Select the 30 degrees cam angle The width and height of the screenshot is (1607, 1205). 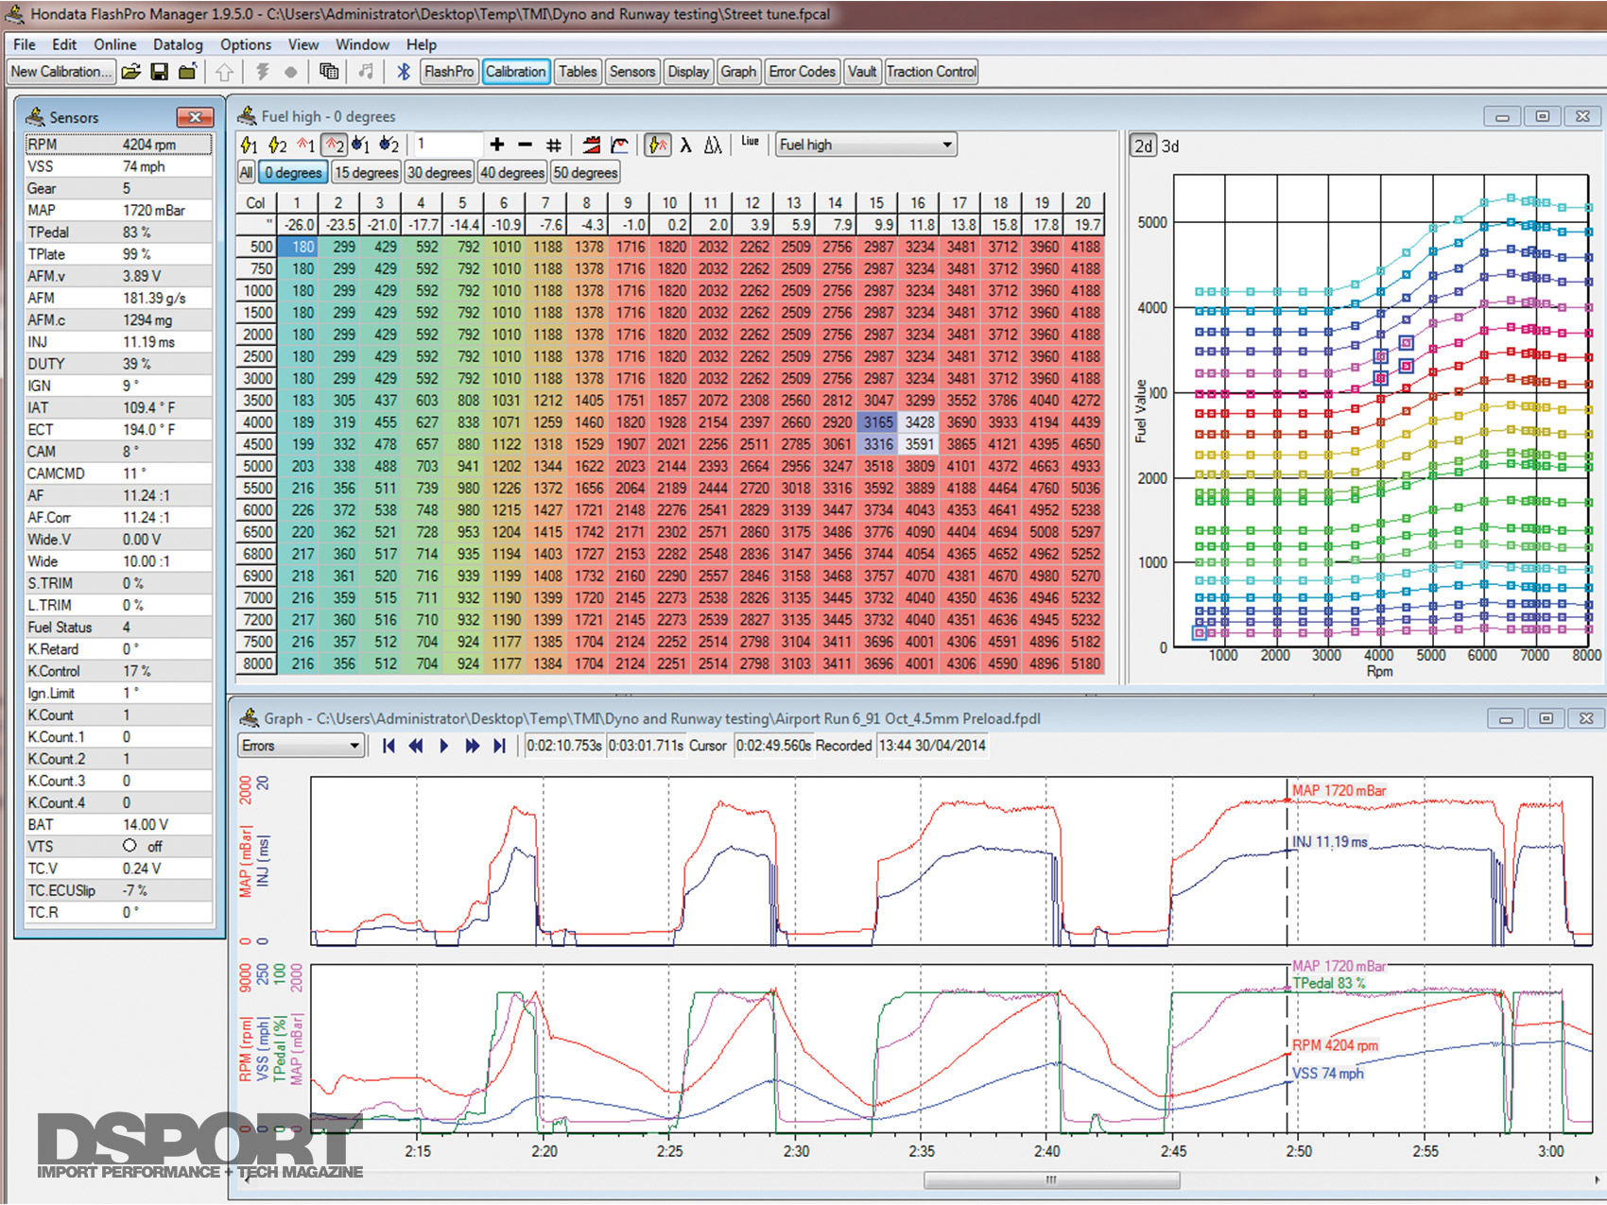click(440, 173)
